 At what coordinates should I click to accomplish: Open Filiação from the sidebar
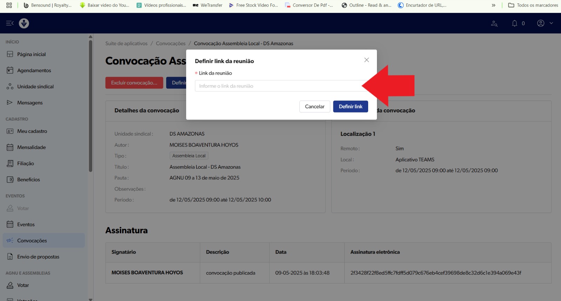point(25,163)
